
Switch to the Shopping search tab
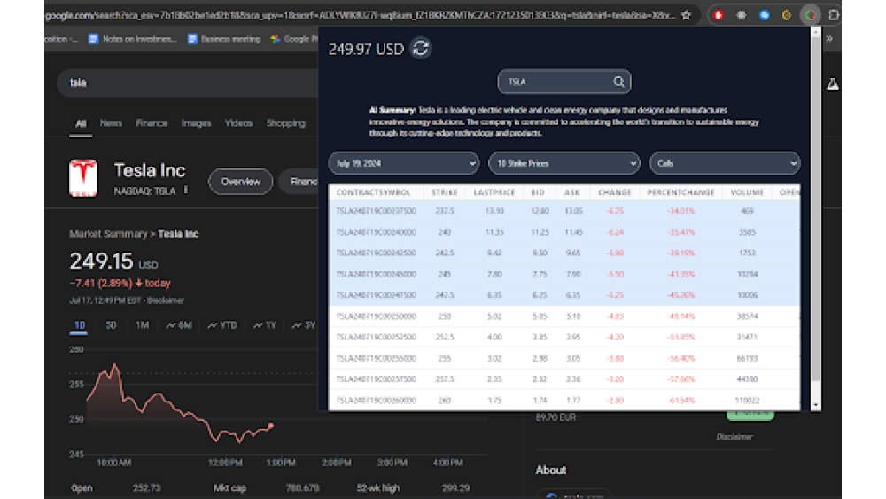pyautogui.click(x=286, y=123)
